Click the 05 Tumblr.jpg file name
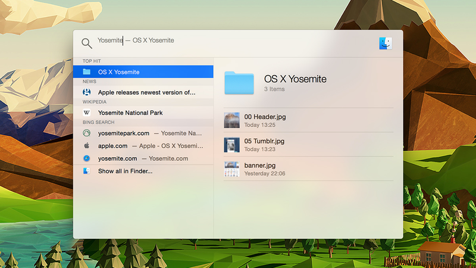The width and height of the screenshot is (476, 268). [264, 141]
